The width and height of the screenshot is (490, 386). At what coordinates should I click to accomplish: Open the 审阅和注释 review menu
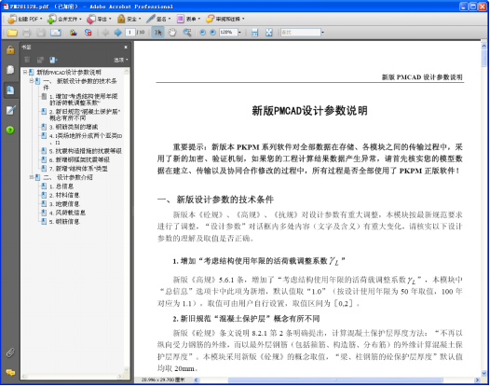[225, 19]
